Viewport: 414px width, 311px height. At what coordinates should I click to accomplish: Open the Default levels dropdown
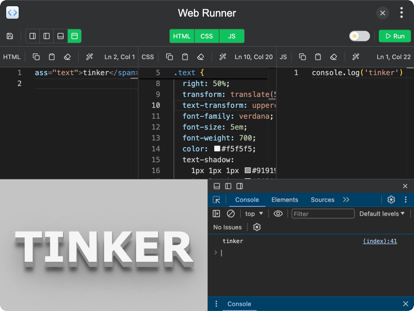[382, 214]
